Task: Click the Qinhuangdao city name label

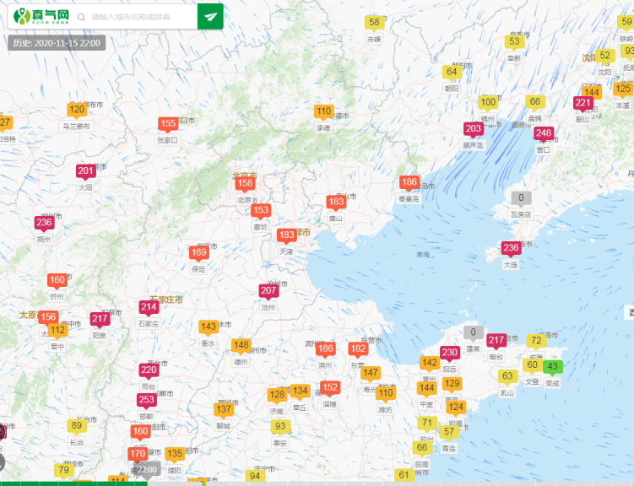Action: coord(409,199)
